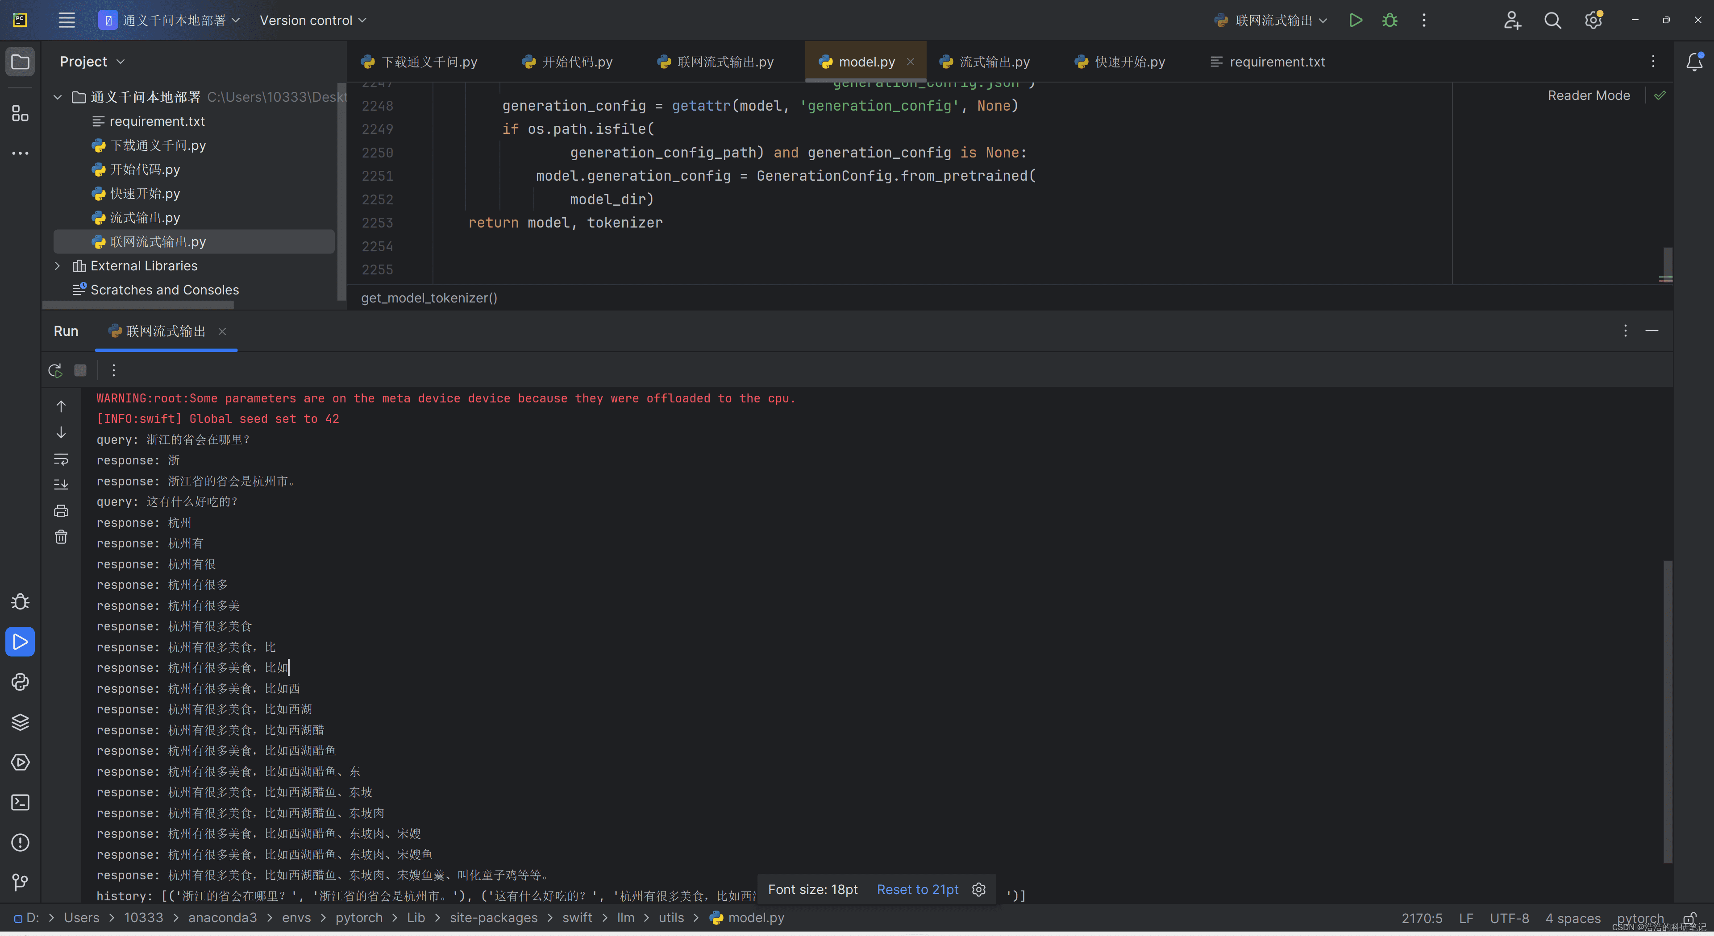Click Rerun icon in Run panel
Viewport: 1714px width, 936px height.
pyautogui.click(x=55, y=370)
